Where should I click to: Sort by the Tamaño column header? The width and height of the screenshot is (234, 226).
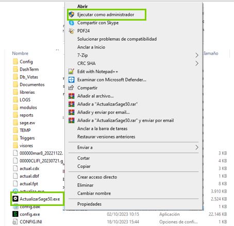(211, 54)
